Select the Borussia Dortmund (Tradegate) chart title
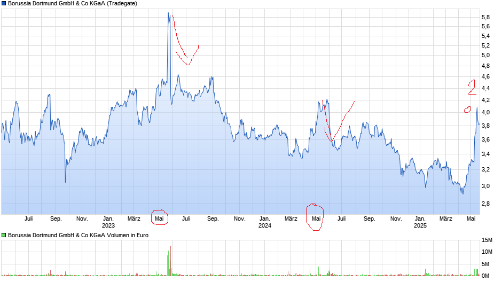502x281 pixels. point(73,4)
